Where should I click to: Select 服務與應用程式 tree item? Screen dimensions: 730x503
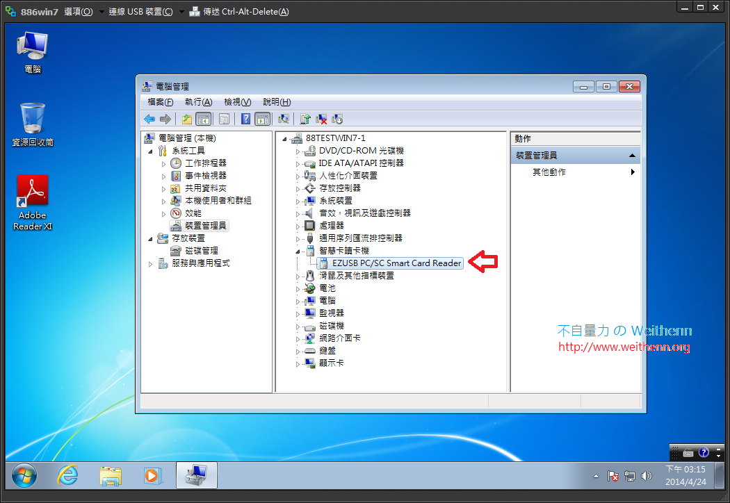point(201,263)
